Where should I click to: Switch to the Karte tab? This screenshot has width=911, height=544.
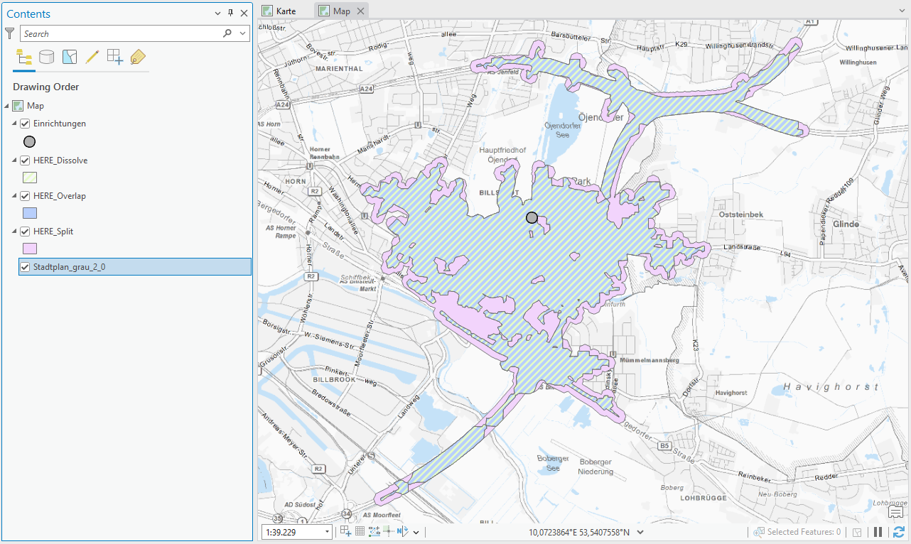[286, 11]
